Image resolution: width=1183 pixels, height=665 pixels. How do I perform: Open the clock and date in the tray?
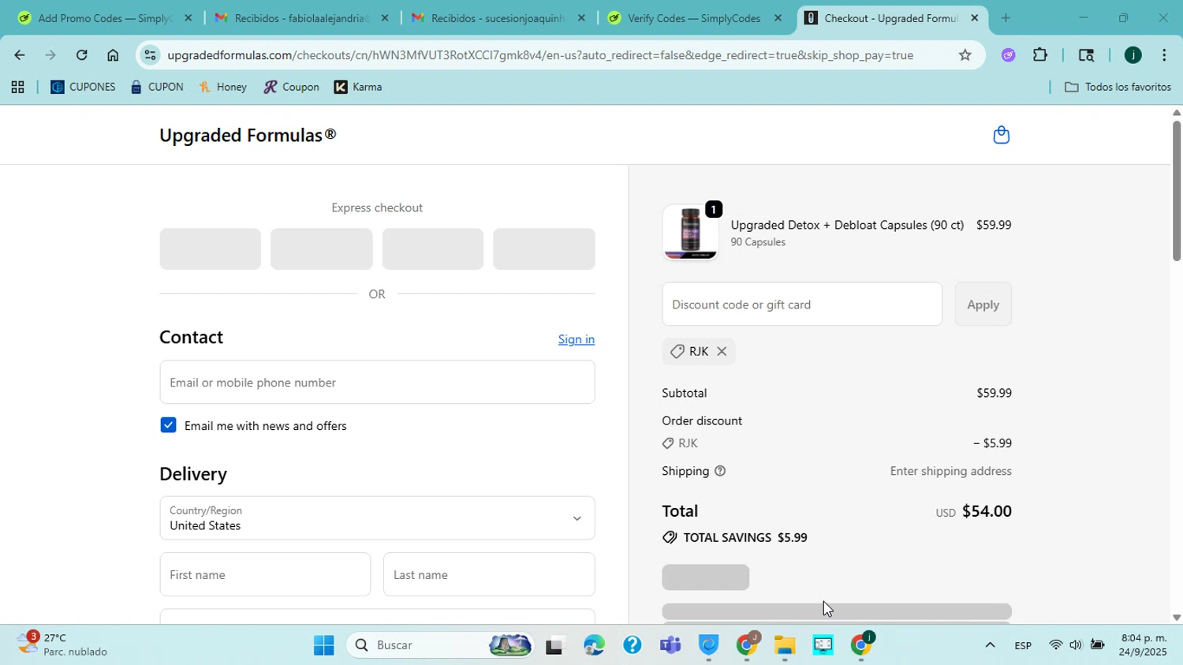(x=1144, y=644)
